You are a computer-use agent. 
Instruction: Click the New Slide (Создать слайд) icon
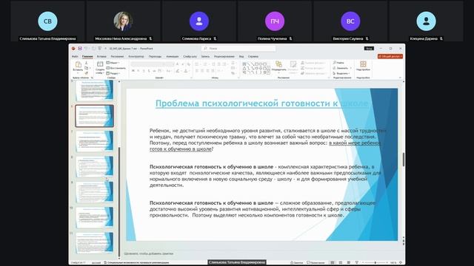click(x=100, y=64)
